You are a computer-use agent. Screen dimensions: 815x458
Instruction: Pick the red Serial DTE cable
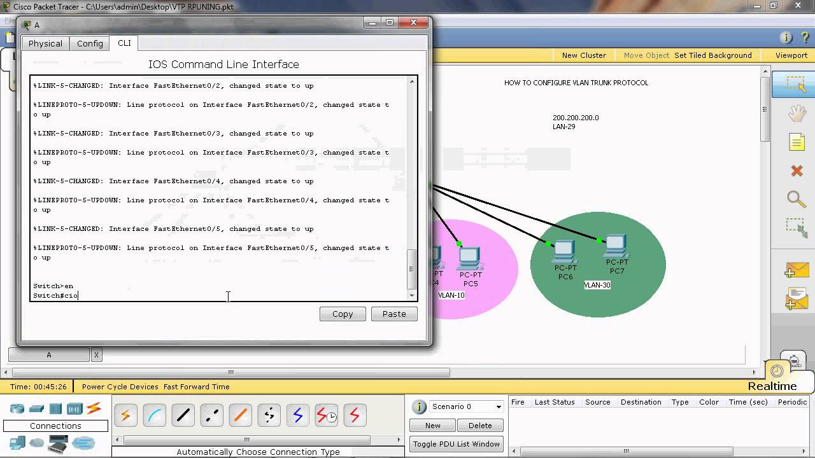[x=355, y=416]
